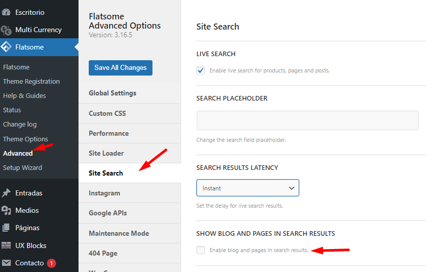Click 'Enable live search for products, pages and posts.' label
This screenshot has width=437, height=272.
(270, 70)
